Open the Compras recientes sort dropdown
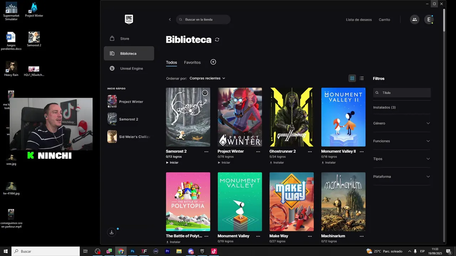Image resolution: width=456 pixels, height=256 pixels. pos(207,78)
